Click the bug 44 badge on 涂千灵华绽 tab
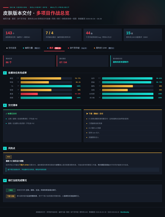The height and width of the screenshot is (217, 165). pos(84,48)
